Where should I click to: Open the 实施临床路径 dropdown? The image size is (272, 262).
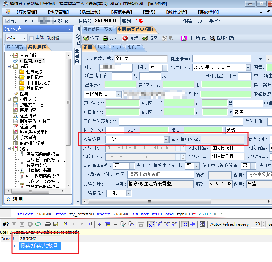pos(132,166)
